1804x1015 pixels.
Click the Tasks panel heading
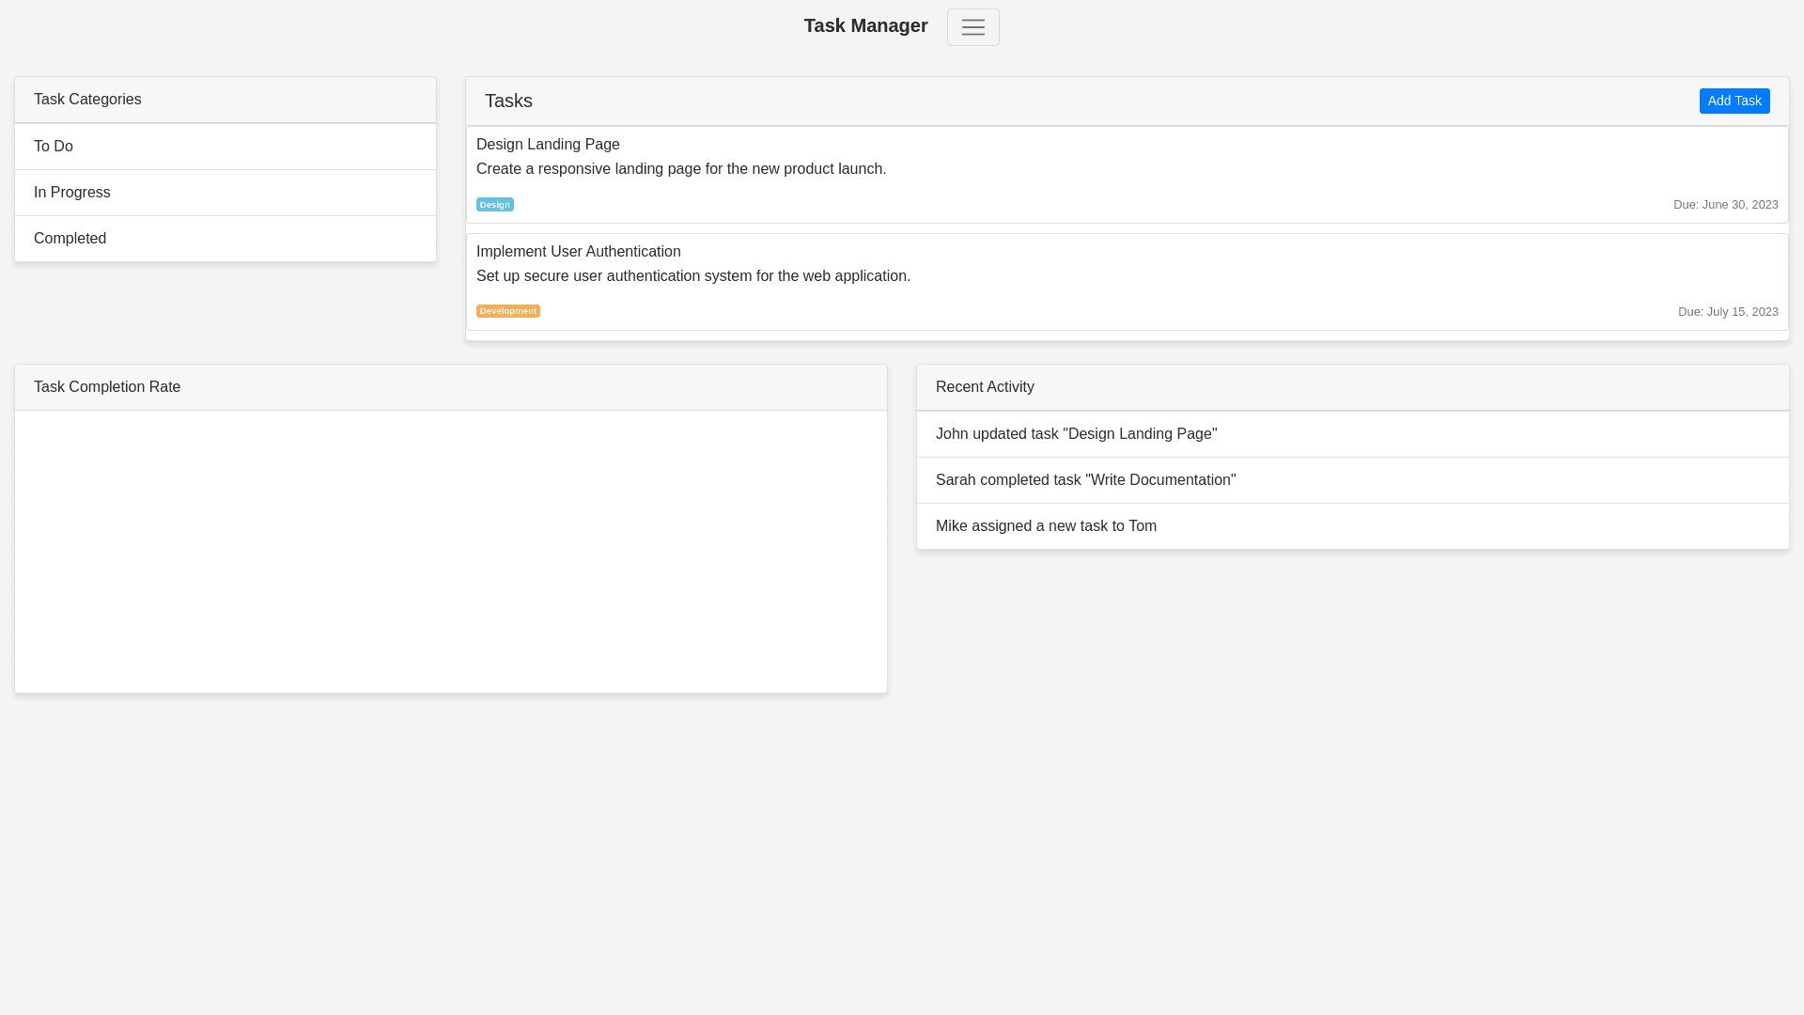[508, 101]
